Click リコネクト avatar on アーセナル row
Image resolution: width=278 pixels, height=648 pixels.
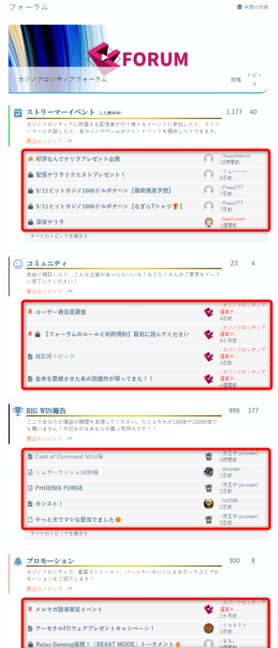[x=208, y=628]
